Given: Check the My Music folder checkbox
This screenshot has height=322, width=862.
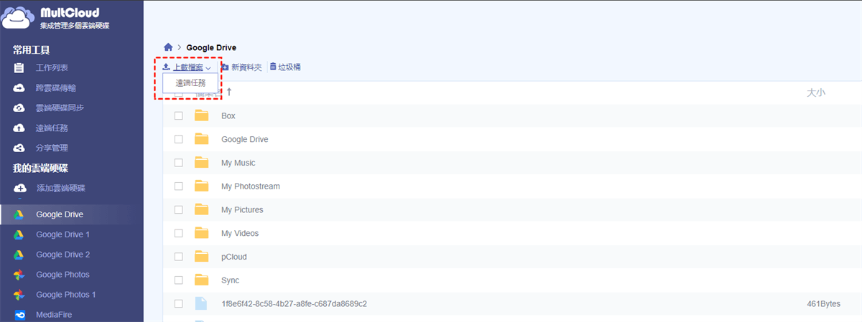Looking at the screenshot, I should (179, 163).
